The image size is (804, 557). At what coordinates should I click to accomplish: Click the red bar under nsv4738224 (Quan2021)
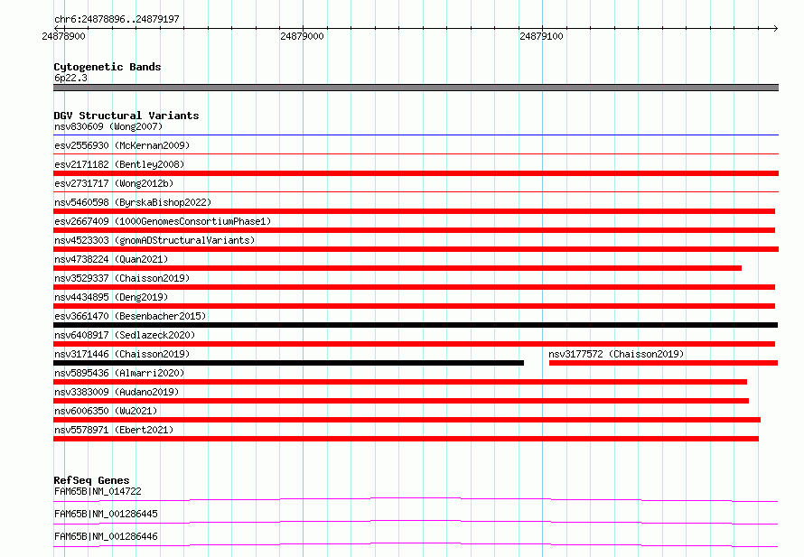pos(397,268)
